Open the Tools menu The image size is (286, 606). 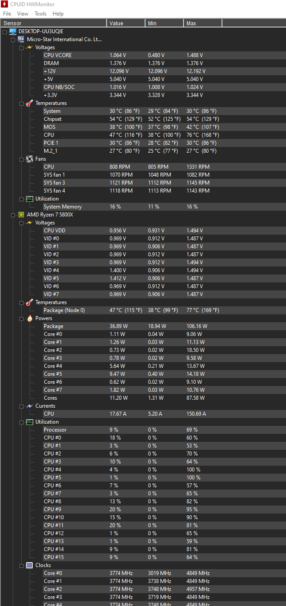pos(41,14)
